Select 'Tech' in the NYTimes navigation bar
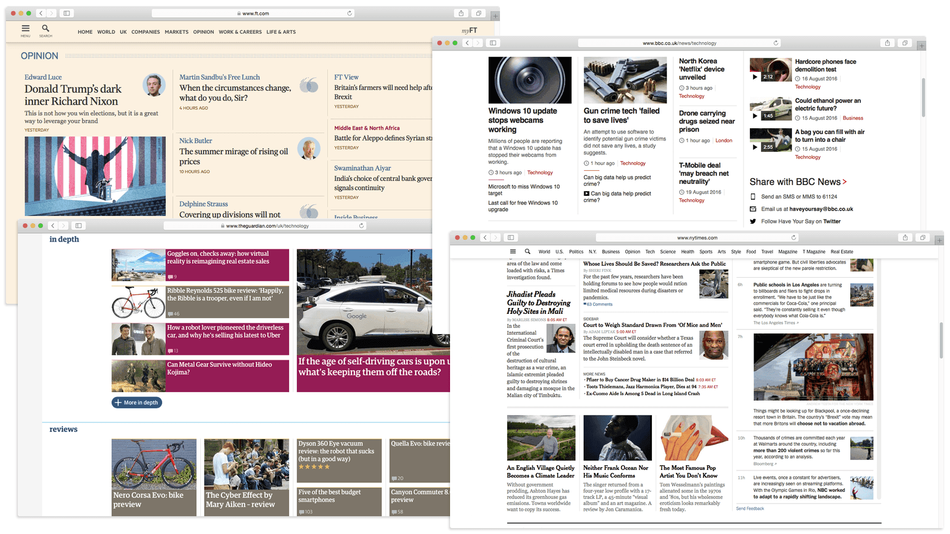Viewport: 950px width, 534px height. click(650, 252)
